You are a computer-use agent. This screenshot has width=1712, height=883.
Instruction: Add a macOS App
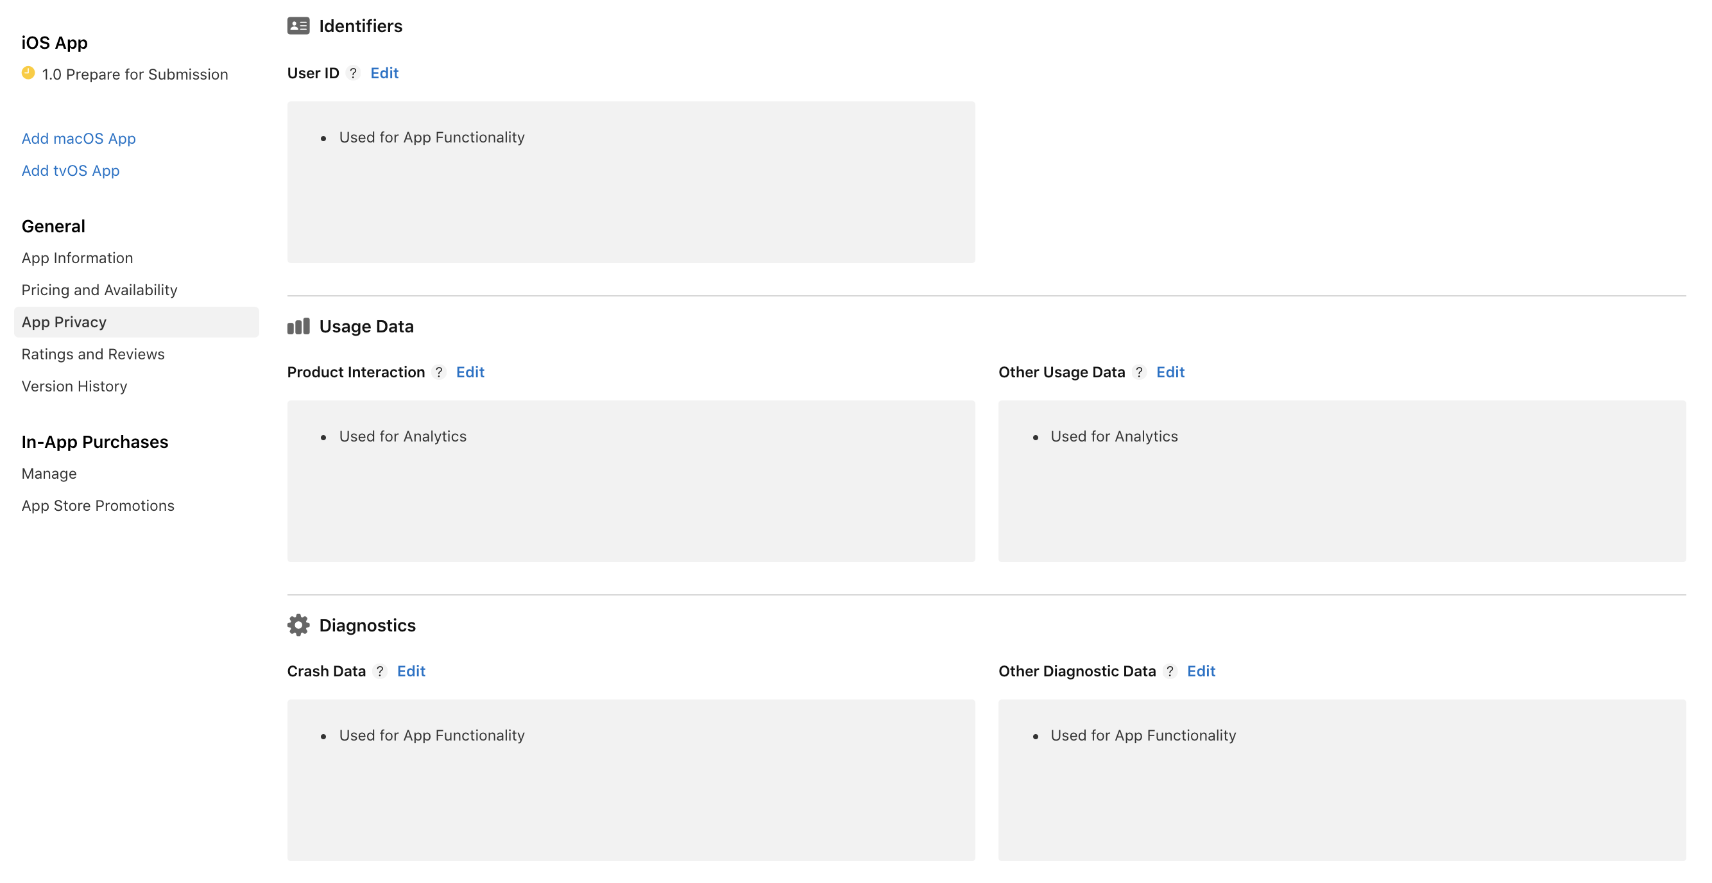78,138
